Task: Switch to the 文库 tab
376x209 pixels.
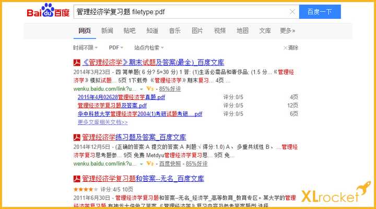Action: coord(265,30)
